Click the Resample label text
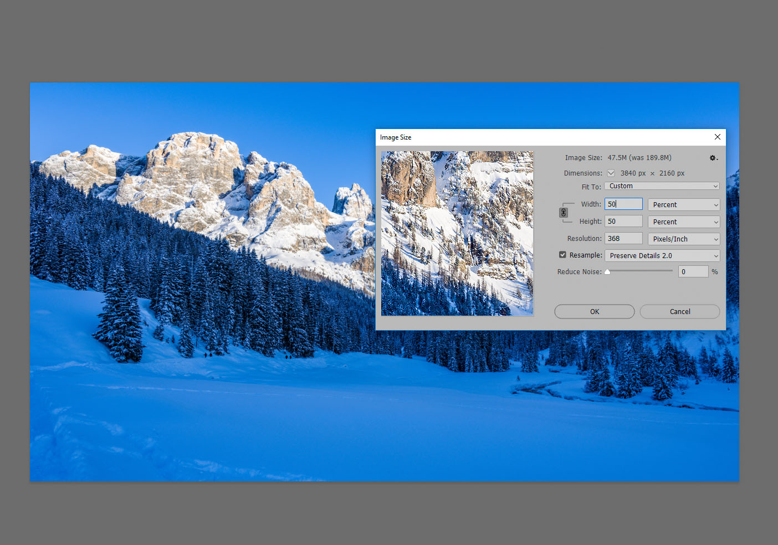The width and height of the screenshot is (778, 545). click(x=586, y=255)
